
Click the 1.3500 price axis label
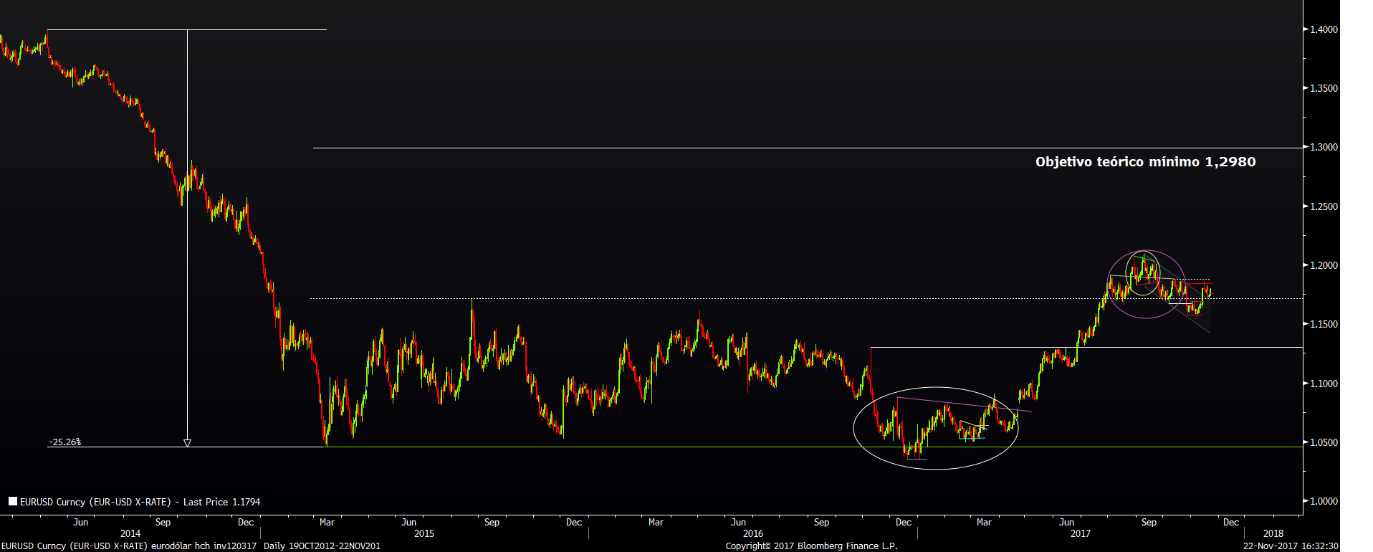pos(1324,88)
